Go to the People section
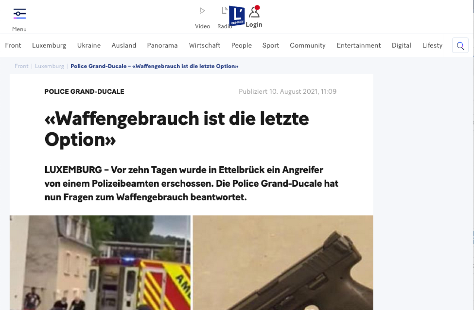Image resolution: width=474 pixels, height=310 pixels. (241, 45)
